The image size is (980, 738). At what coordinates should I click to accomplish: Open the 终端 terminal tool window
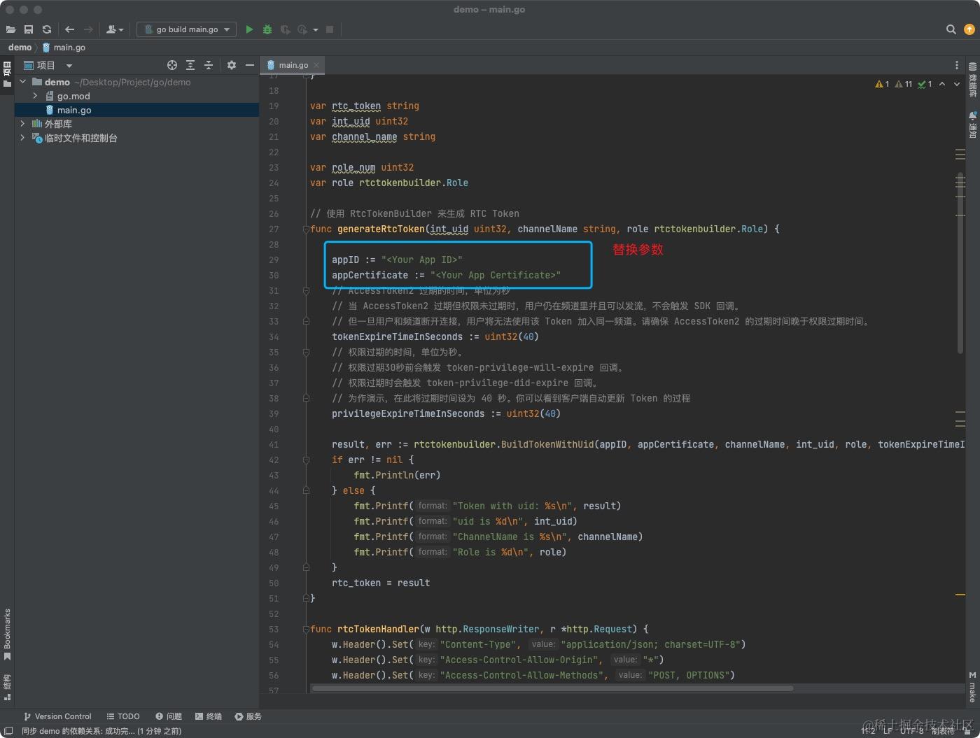(x=209, y=716)
